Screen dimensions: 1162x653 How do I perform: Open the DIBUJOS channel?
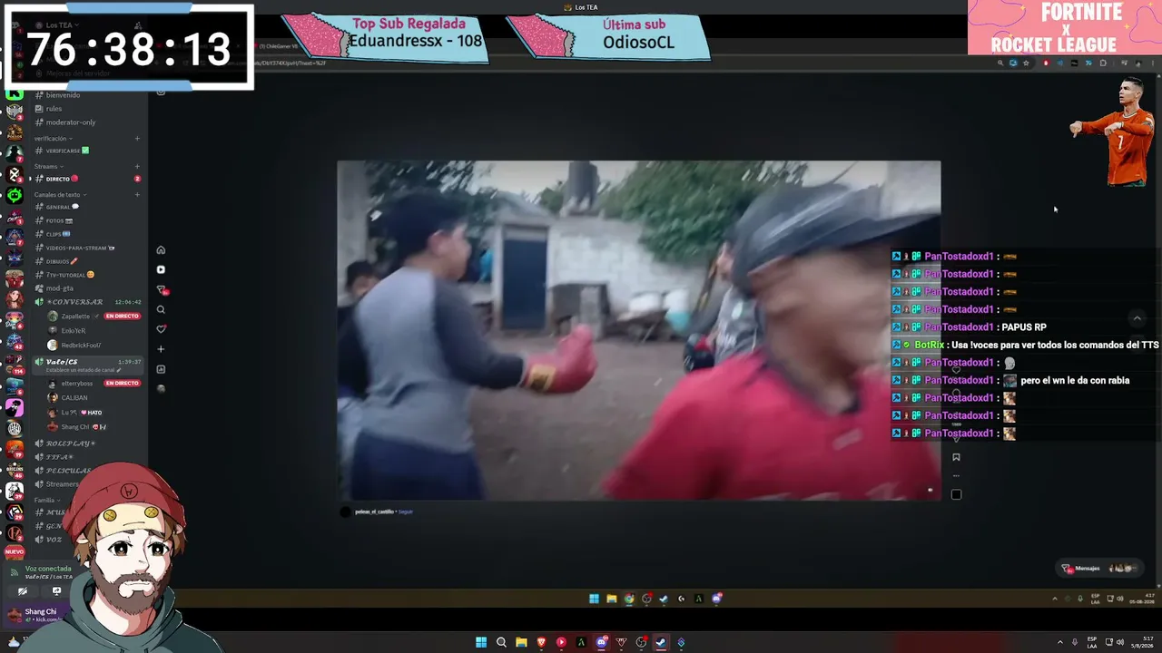[x=87, y=261]
